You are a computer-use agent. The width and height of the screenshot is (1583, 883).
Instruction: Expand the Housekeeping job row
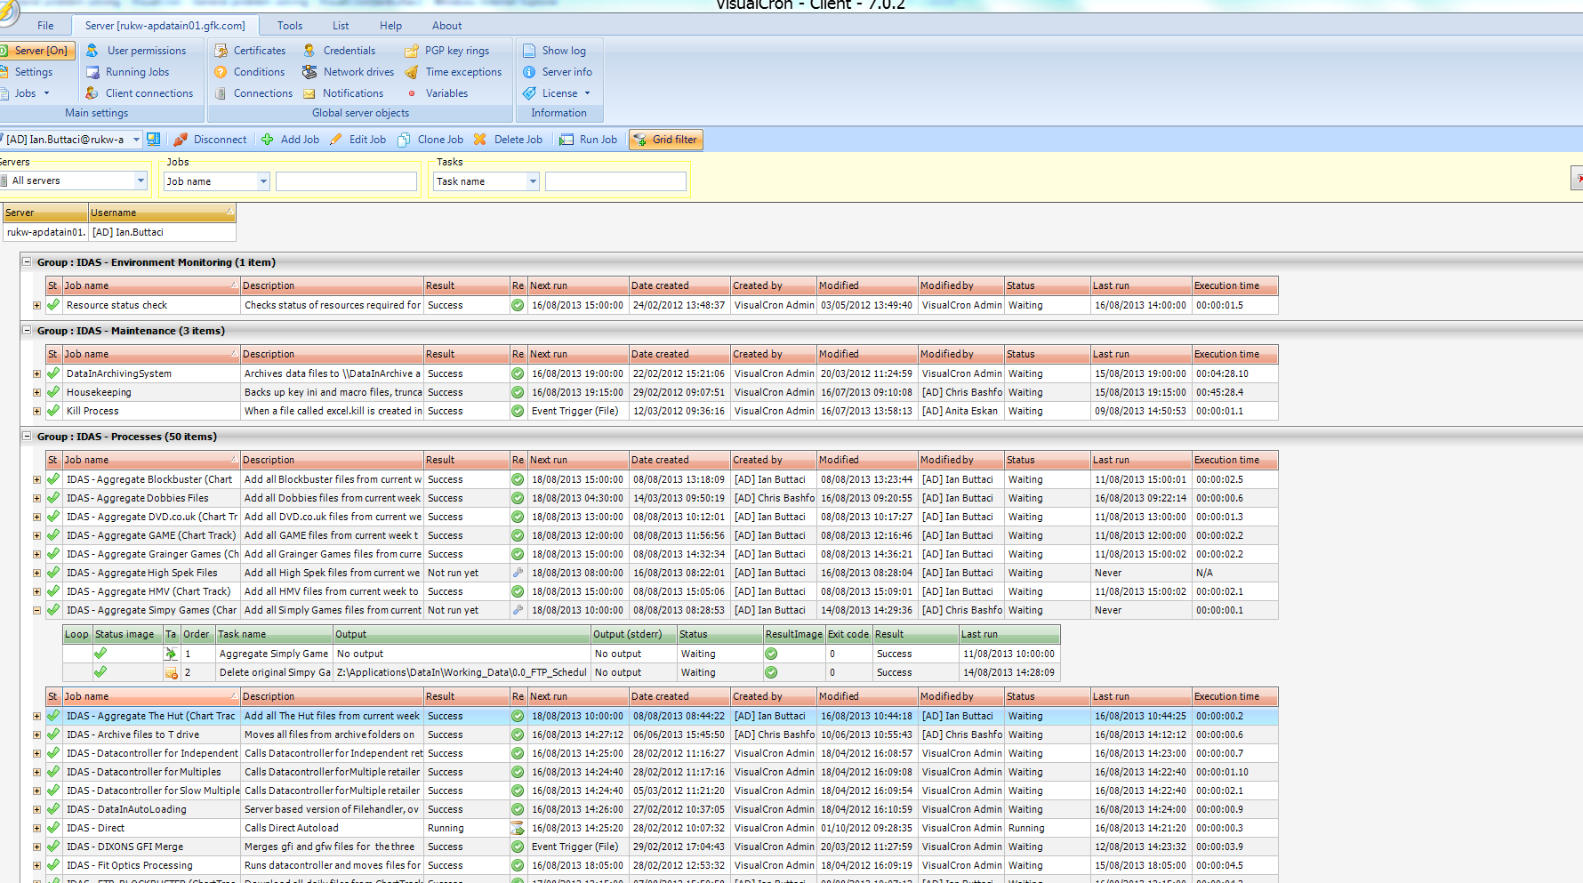[x=36, y=392]
